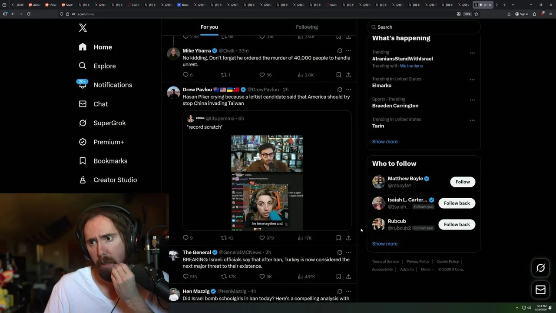Open more options for #IraniansStandWithIsrael trend

click(472, 53)
